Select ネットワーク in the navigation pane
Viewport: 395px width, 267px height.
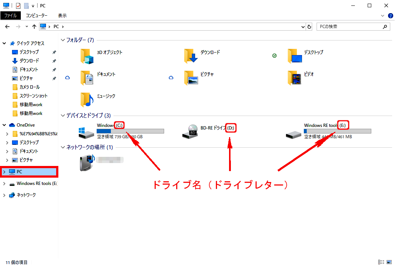pos(26,195)
